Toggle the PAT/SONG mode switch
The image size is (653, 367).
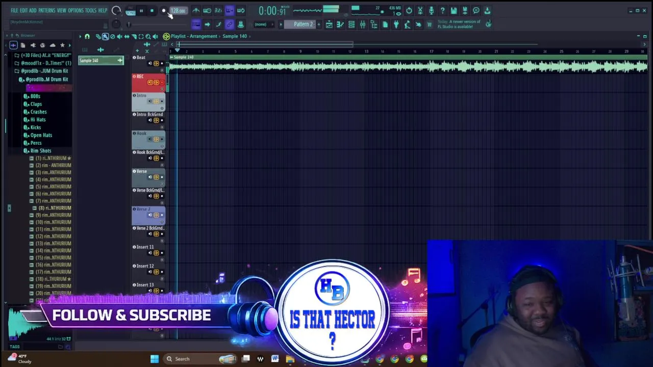tap(130, 12)
